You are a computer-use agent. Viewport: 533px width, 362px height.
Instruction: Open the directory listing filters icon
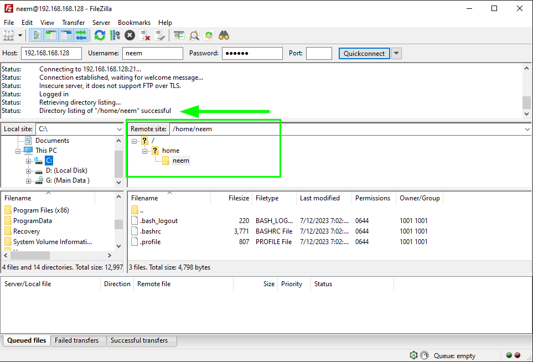[179, 35]
